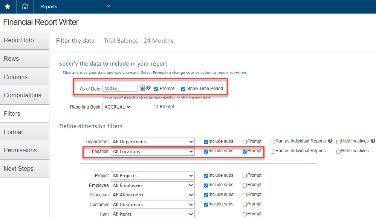Screen dimensions: 376x219
Task: Open the Reporting Book ACCRUAL dropdown
Action: pyautogui.click(x=117, y=107)
